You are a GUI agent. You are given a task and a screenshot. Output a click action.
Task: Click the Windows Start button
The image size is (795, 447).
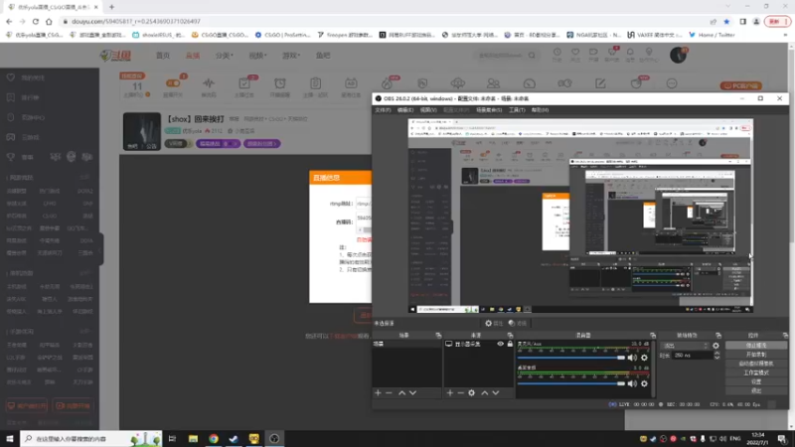(x=10, y=438)
